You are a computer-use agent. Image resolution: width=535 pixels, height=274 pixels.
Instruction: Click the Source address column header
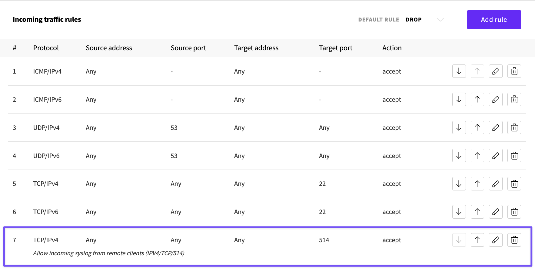coord(109,48)
